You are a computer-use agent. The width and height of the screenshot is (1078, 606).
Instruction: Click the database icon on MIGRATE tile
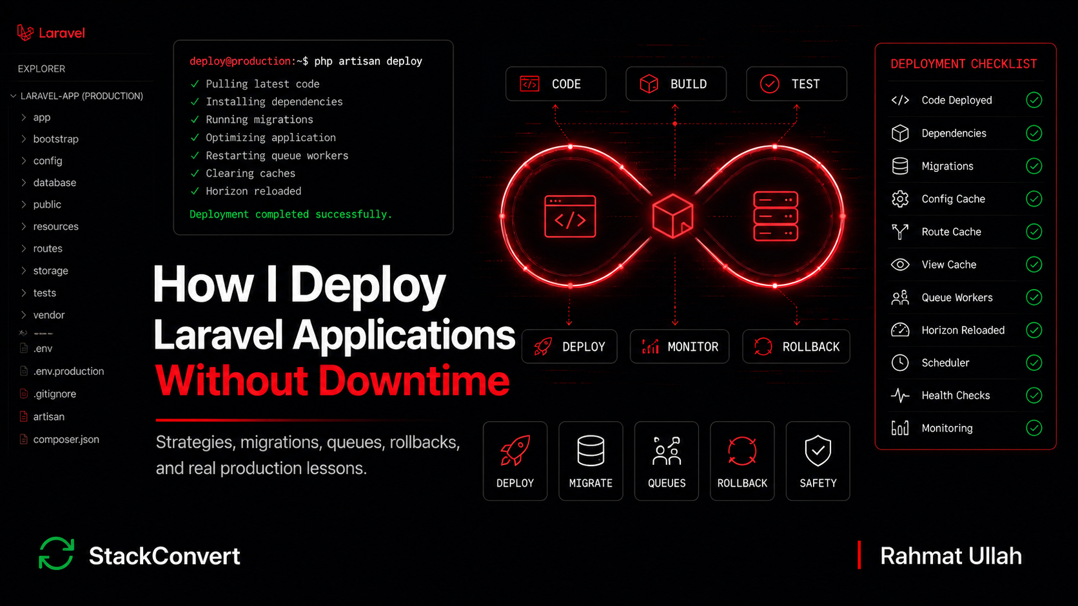[591, 450]
